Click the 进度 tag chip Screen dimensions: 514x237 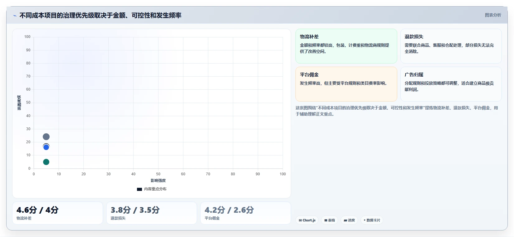pyautogui.click(x=349, y=220)
